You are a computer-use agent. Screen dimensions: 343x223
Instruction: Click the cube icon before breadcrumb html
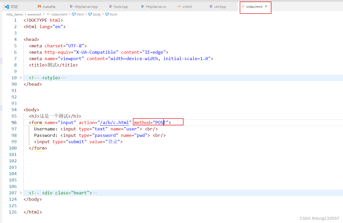tap(74, 14)
